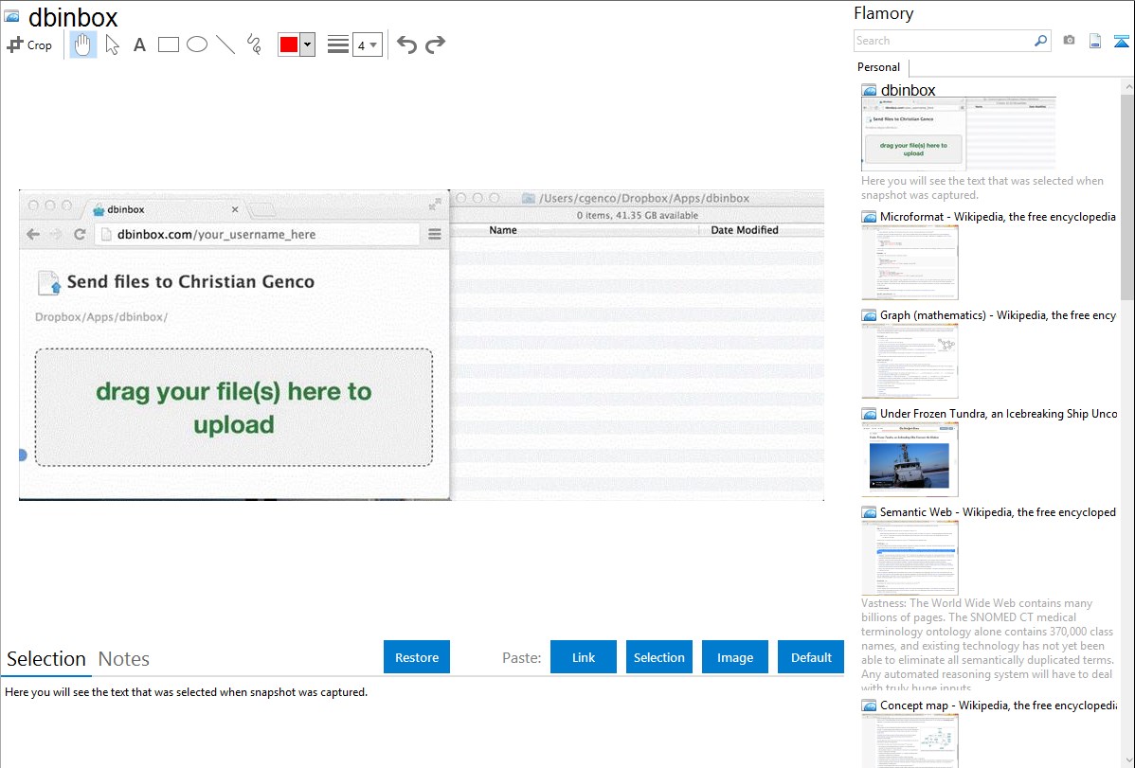Open the Semantic Web snapshot thumbnail
Image resolution: width=1135 pixels, height=768 pixels.
(910, 558)
